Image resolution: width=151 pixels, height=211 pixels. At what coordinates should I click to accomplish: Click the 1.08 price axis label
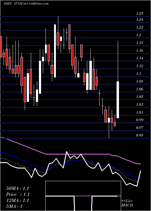tap(140, 81)
